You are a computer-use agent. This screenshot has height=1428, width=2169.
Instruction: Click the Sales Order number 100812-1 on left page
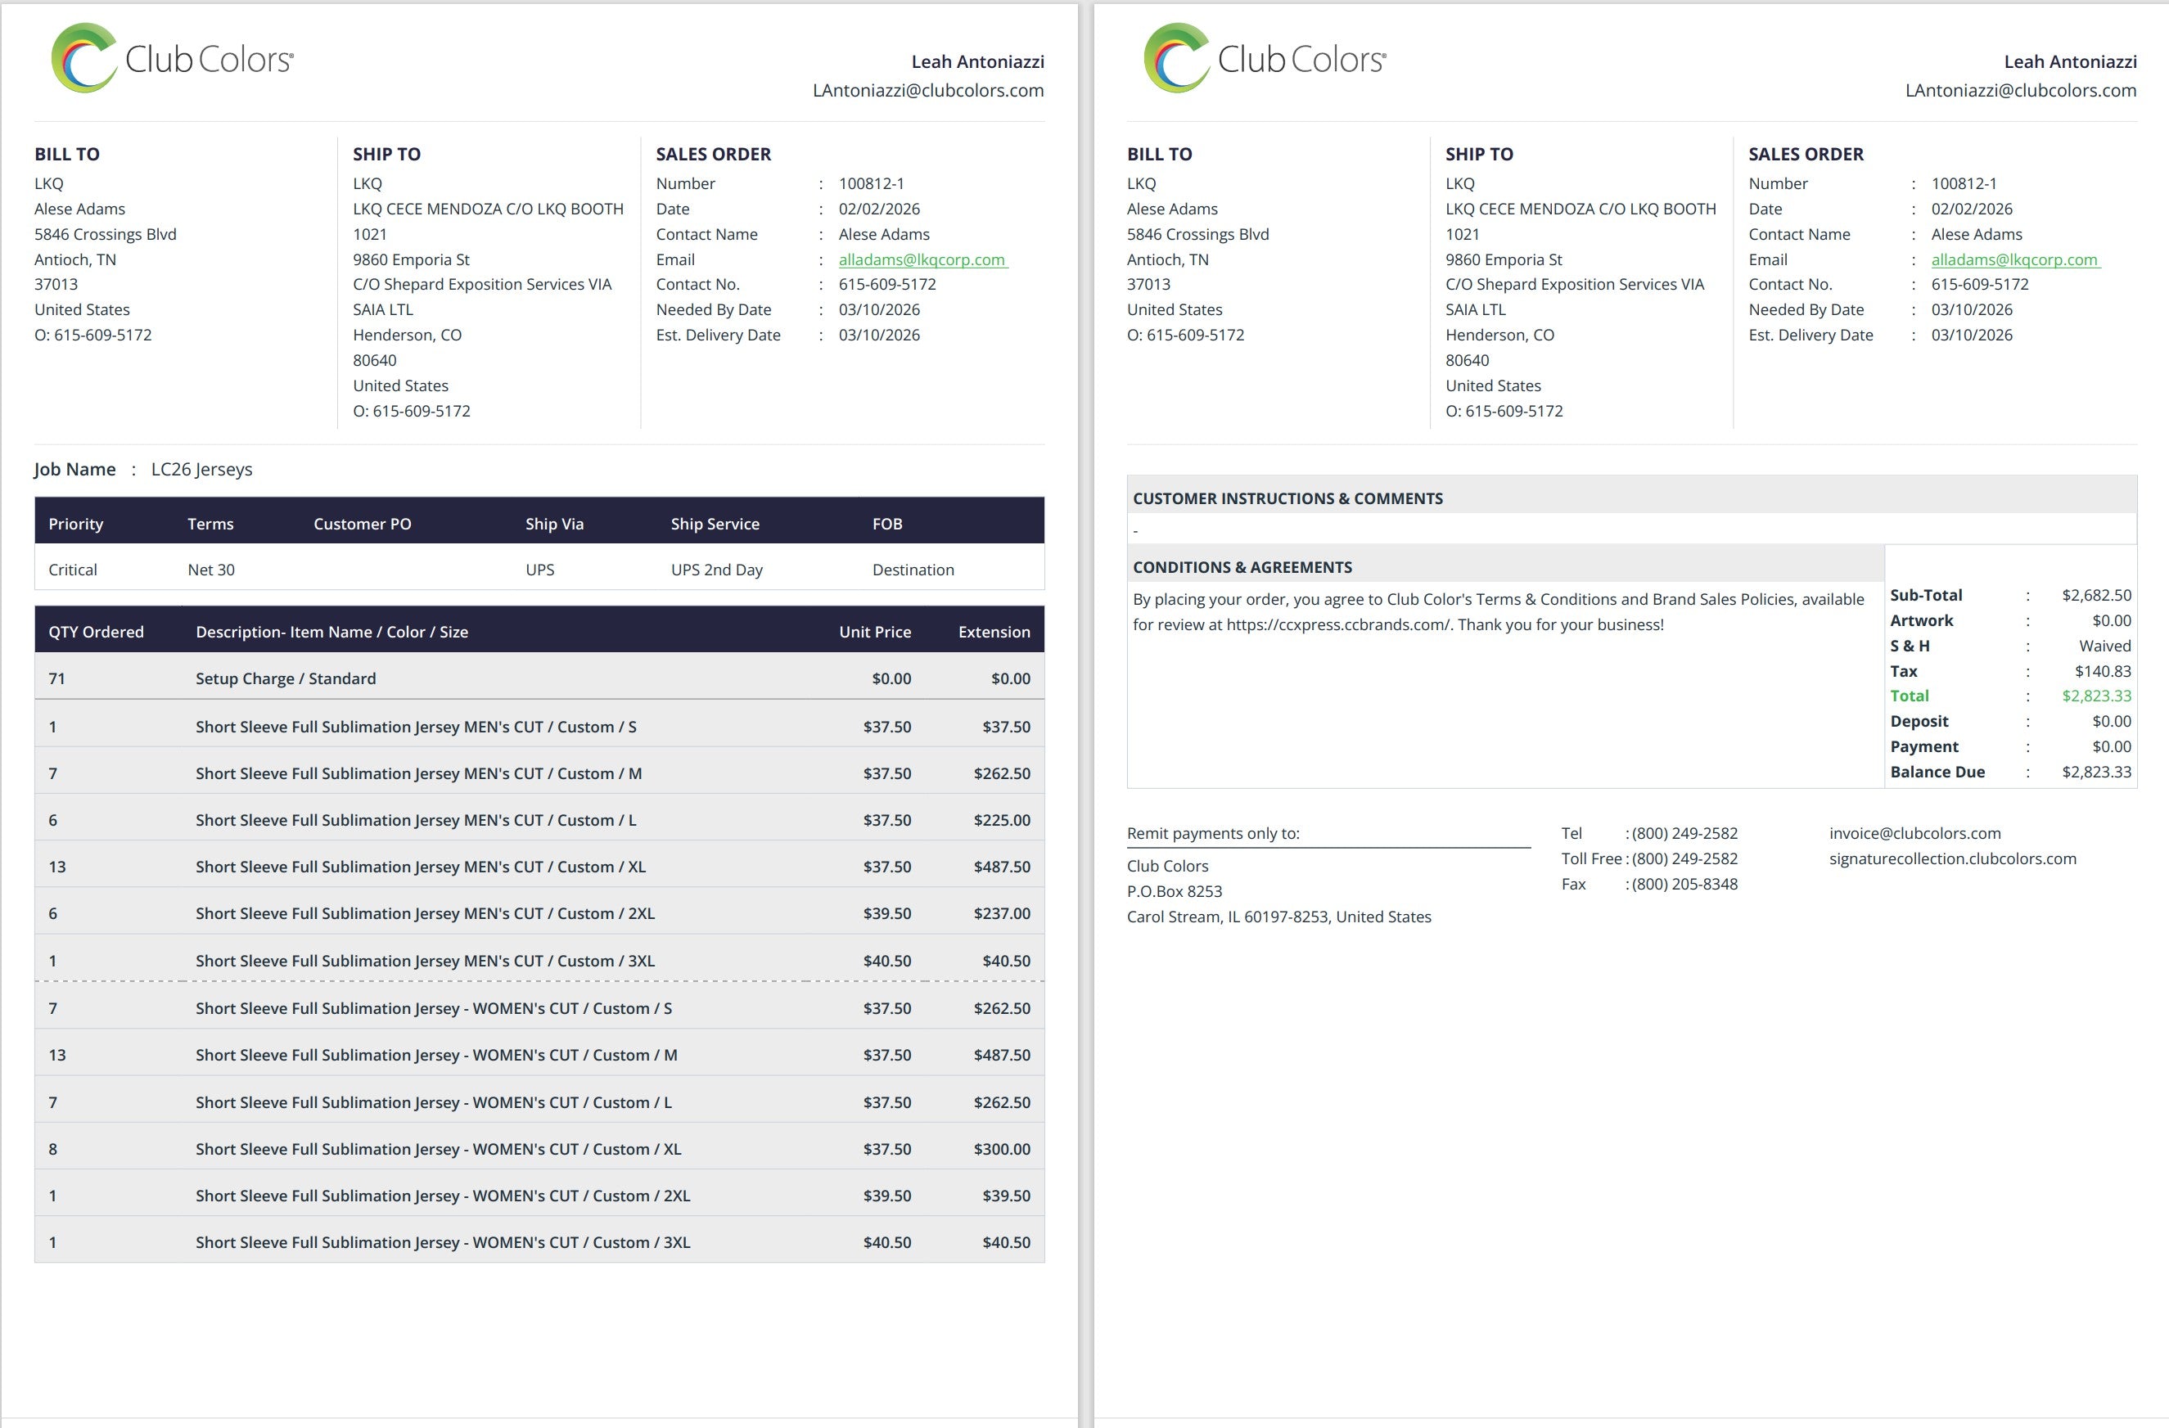(871, 183)
